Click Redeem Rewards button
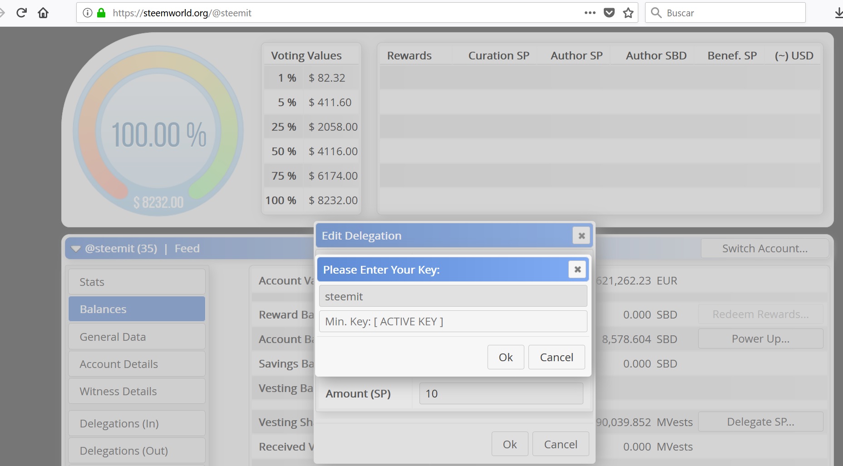The image size is (843, 466). (760, 314)
